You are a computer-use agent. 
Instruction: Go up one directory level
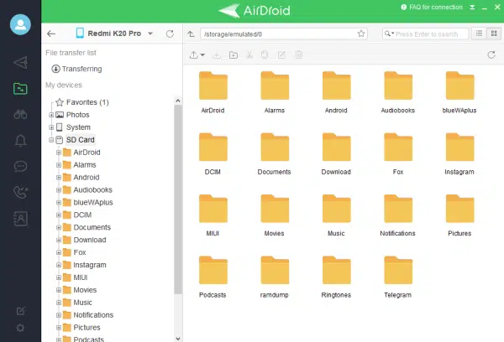pyautogui.click(x=191, y=34)
